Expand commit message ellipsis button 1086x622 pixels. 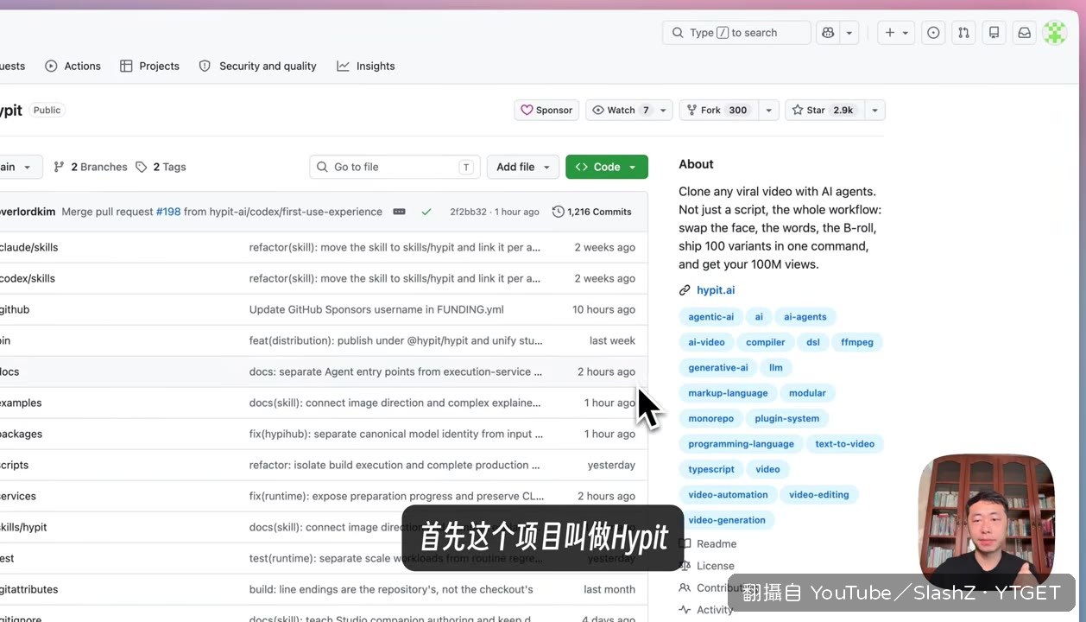point(399,212)
